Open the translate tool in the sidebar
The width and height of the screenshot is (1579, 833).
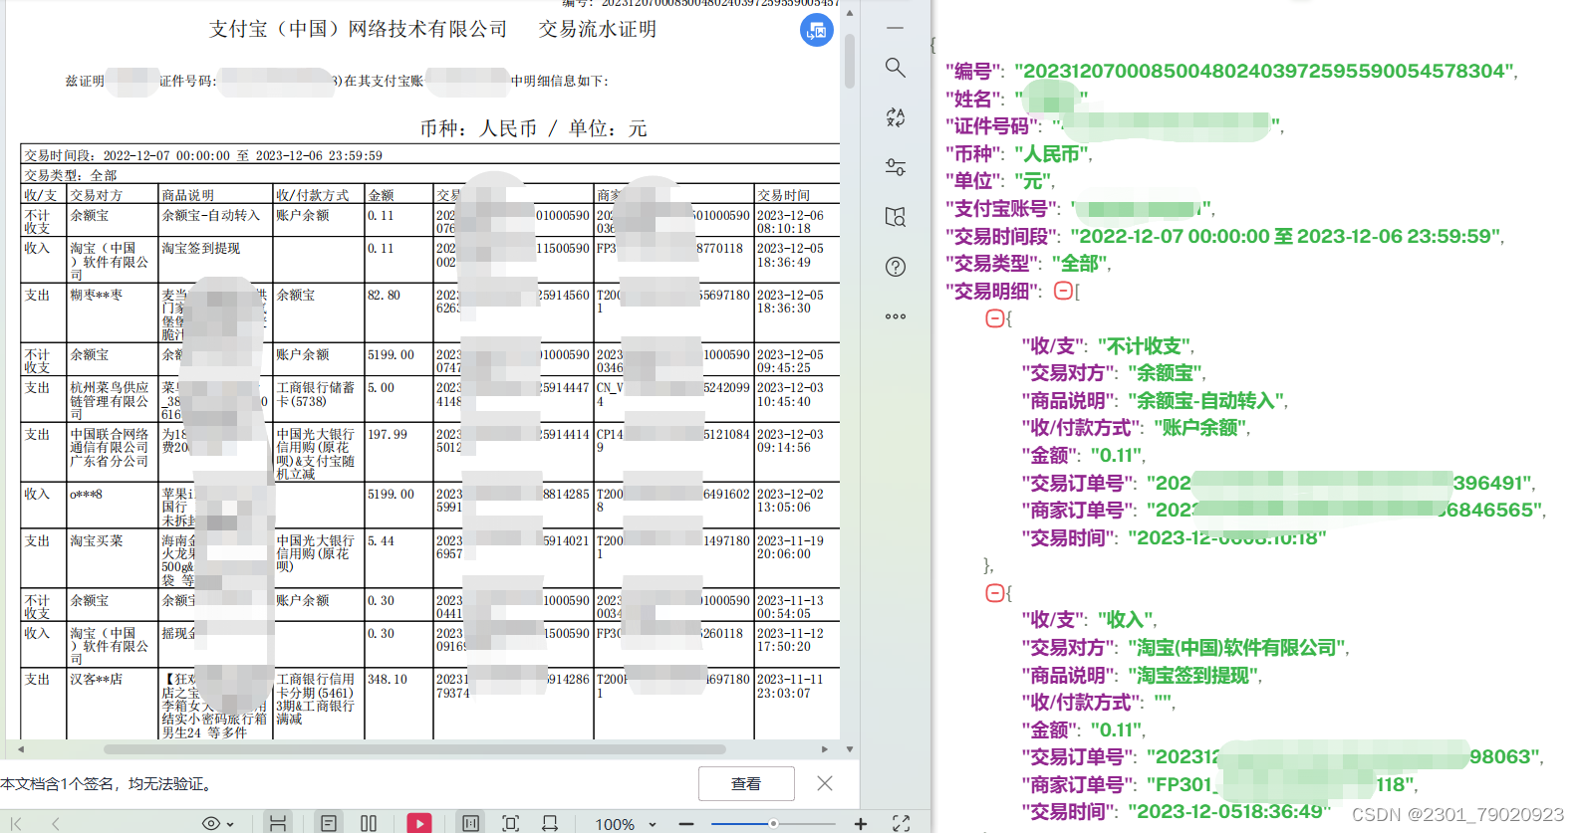point(896,117)
